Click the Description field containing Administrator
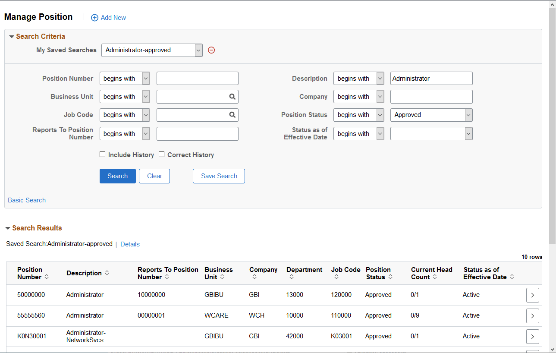 pos(431,78)
